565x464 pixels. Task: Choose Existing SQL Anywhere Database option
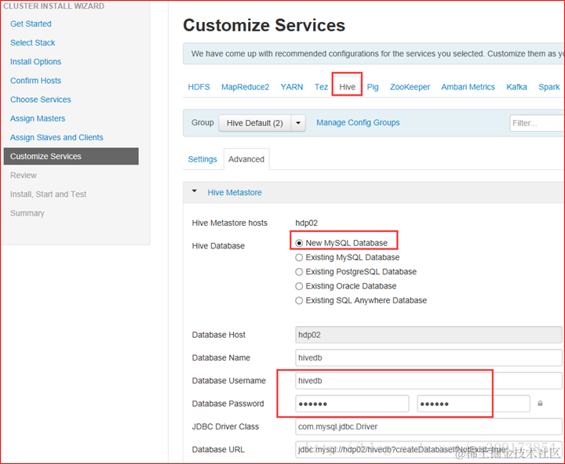click(299, 301)
